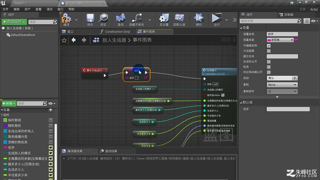Open the 资产 menu

coord(27,9)
